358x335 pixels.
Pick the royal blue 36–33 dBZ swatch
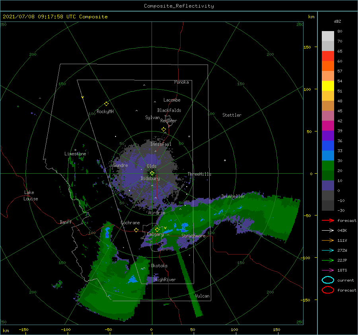click(328, 145)
